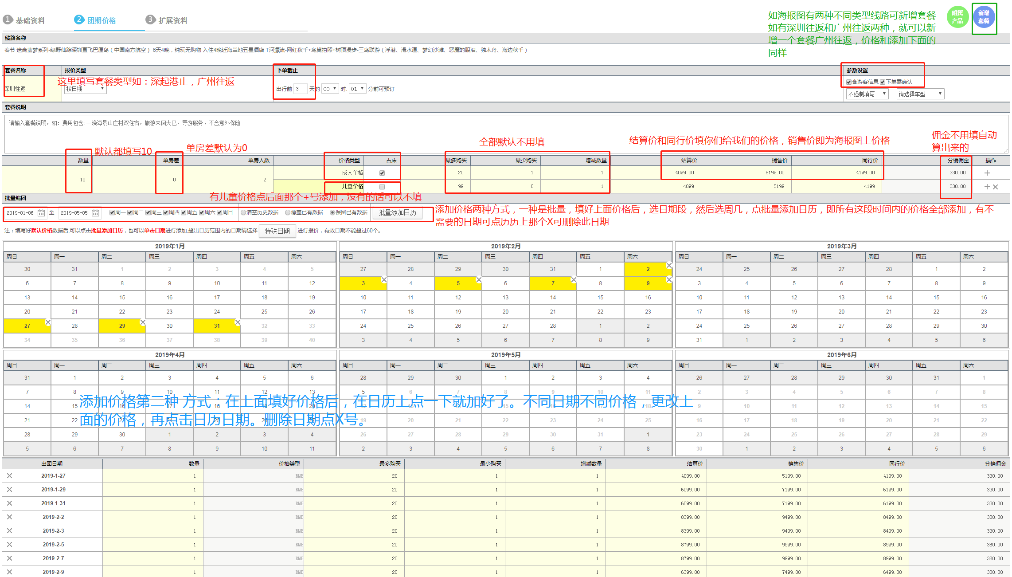Image resolution: width=1012 pixels, height=577 pixels.
Task: Toggle the 周一 weekday checkbox
Action: coord(112,212)
